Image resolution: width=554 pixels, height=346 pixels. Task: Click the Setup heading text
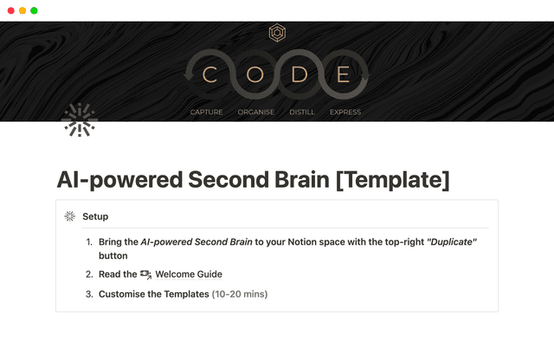[x=95, y=216]
